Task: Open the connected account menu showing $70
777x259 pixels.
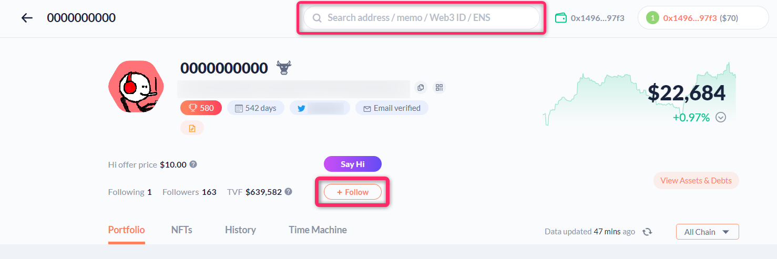Action: tap(702, 18)
